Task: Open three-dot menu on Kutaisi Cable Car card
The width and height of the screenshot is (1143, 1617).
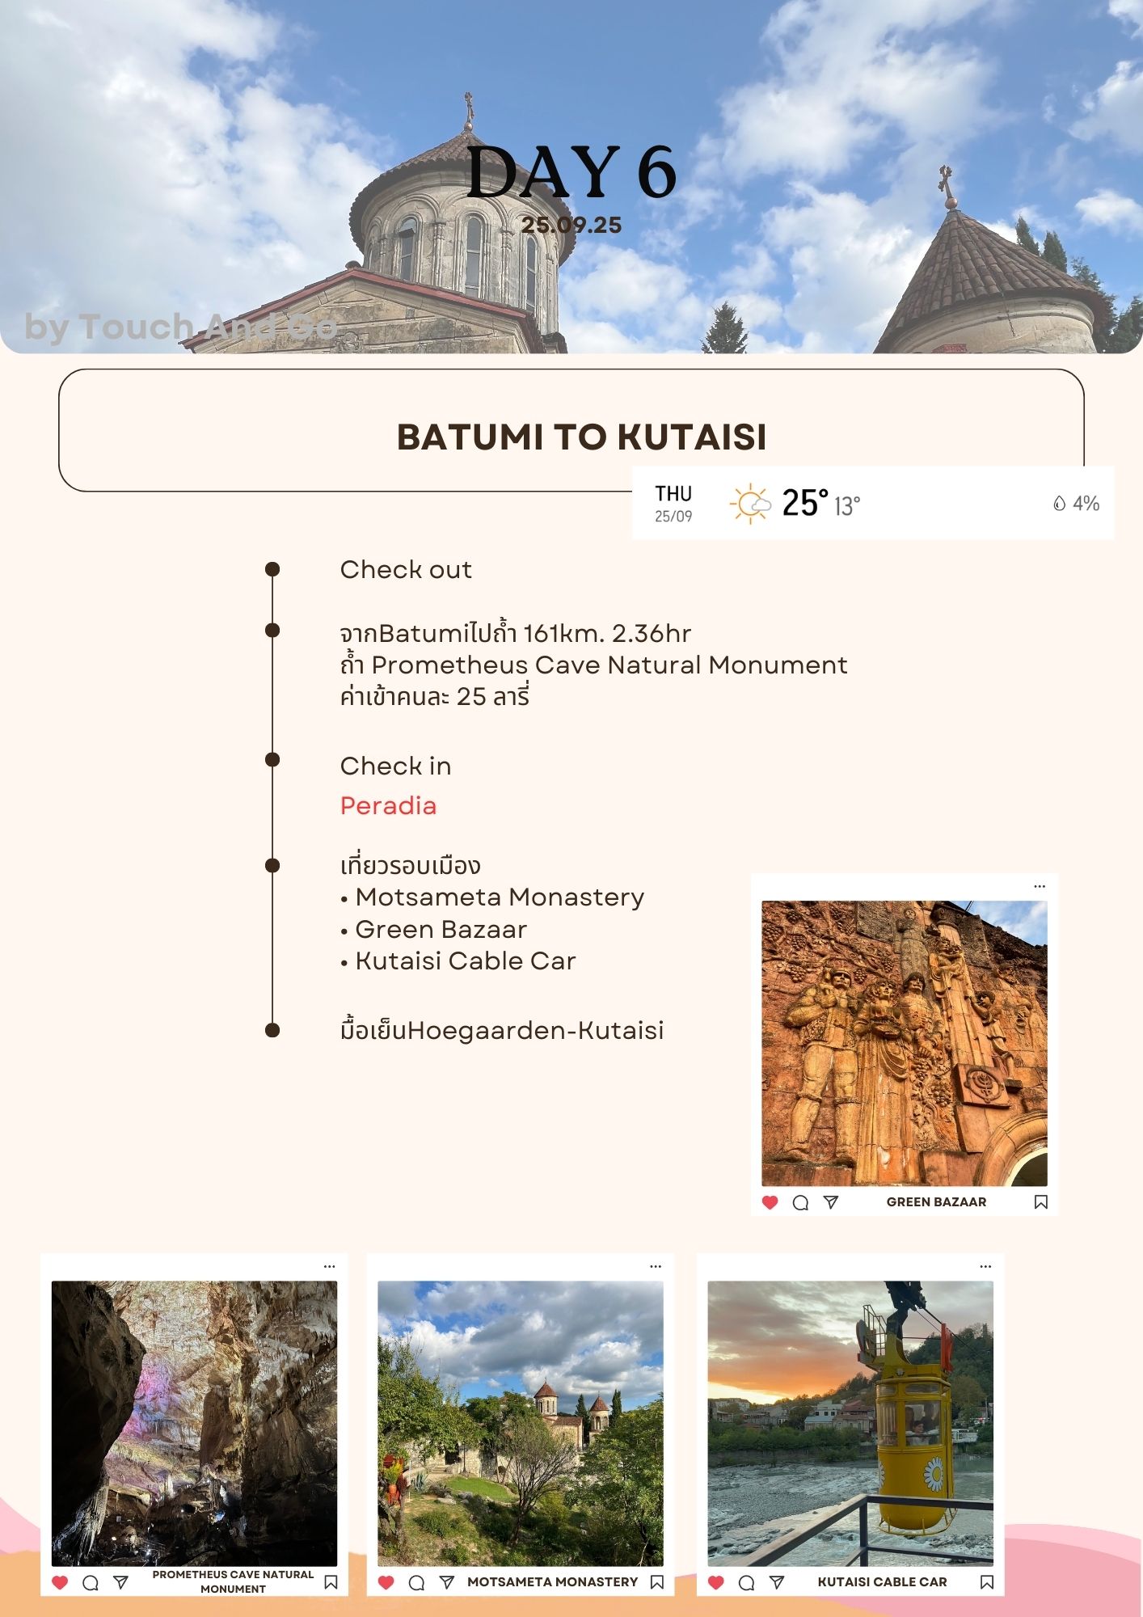Action: tap(985, 1266)
